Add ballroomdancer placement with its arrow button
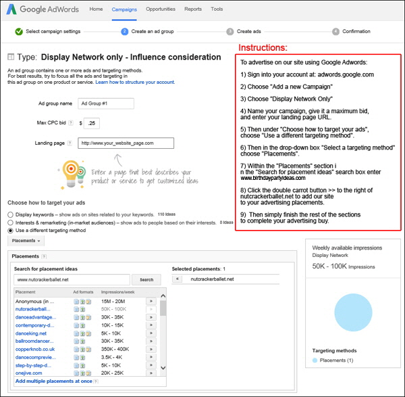This screenshot has width=405, height=397. point(151,341)
